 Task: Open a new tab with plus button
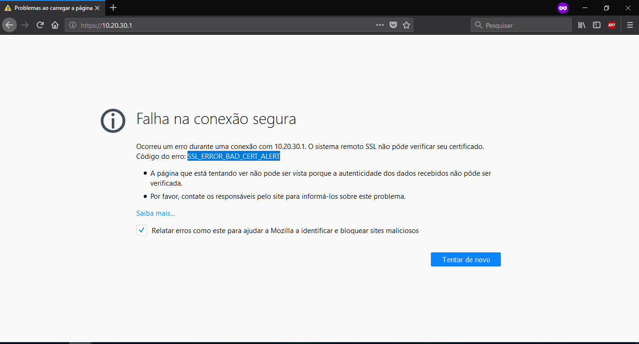click(x=113, y=8)
